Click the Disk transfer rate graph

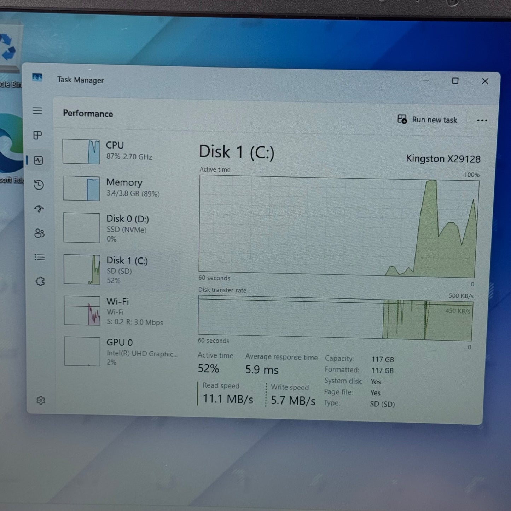(335, 319)
